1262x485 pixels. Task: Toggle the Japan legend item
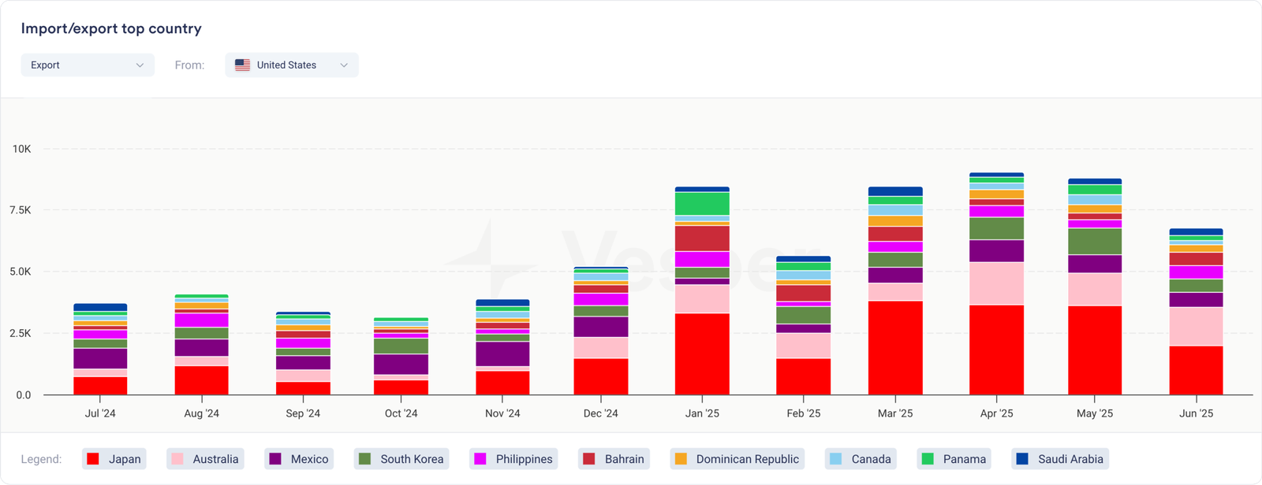114,459
